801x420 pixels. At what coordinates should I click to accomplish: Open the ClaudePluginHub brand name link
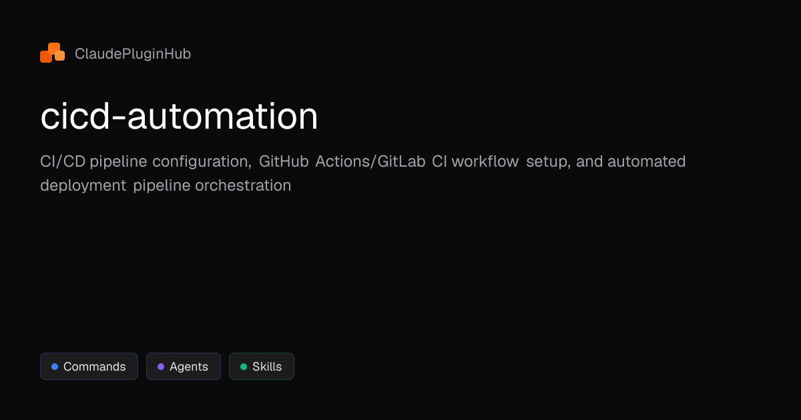point(133,54)
